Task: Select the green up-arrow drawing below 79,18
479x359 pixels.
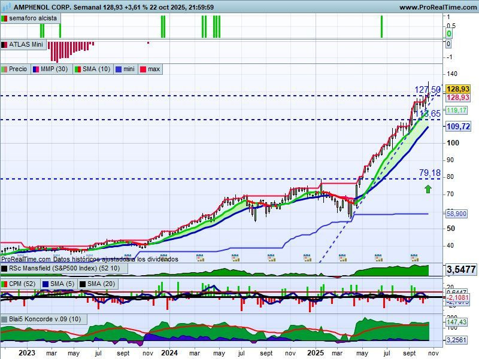Action: click(x=428, y=189)
